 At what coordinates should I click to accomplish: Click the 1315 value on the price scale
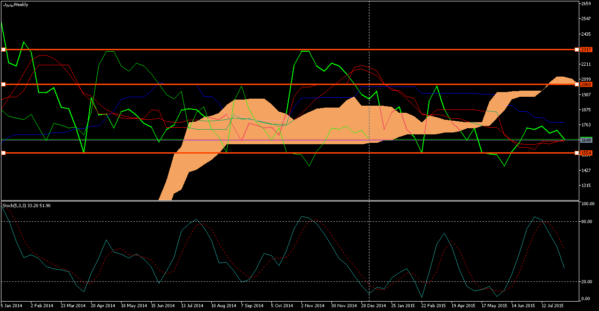pos(585,186)
